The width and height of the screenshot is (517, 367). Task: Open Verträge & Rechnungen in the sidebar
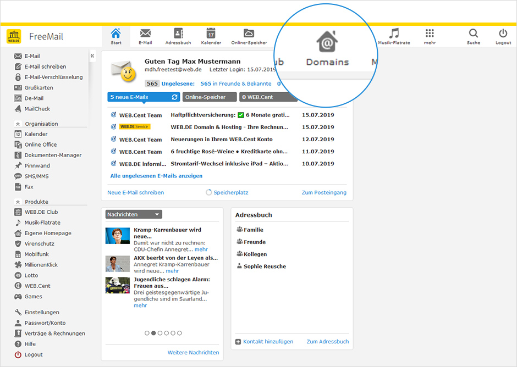point(50,333)
